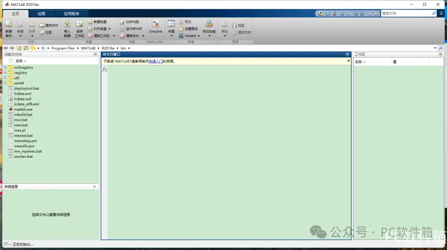This screenshot has width=447, height=250.
Task: Click the Copy icon in quick access toolbar
Action: [x=341, y=13]
